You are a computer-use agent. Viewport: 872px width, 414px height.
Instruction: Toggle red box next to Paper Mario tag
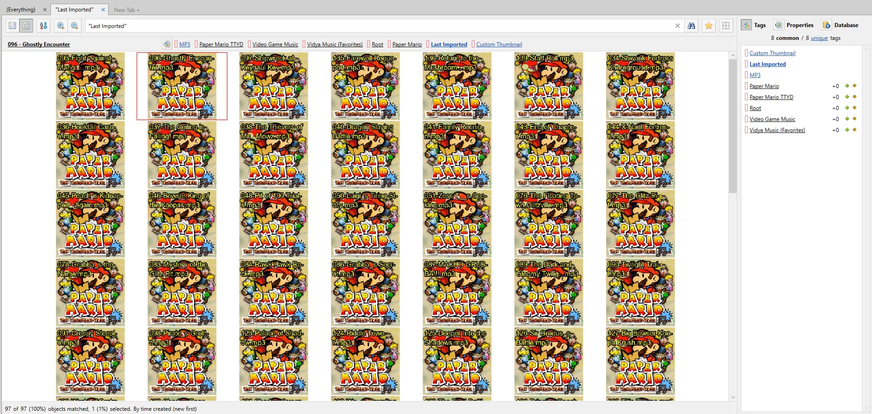click(389, 44)
